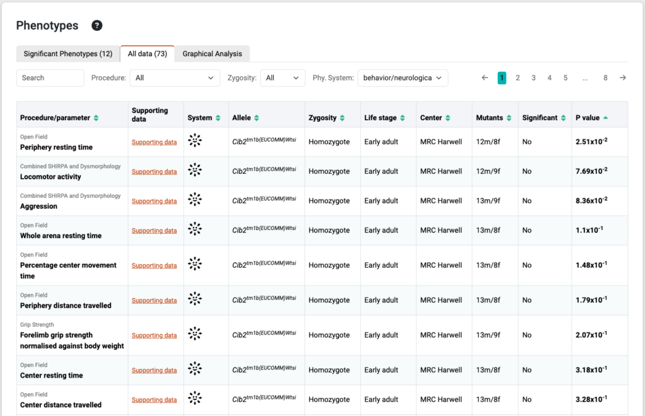Screen dimensions: 645x416
Task: Jump to last page 8
Action: point(605,78)
